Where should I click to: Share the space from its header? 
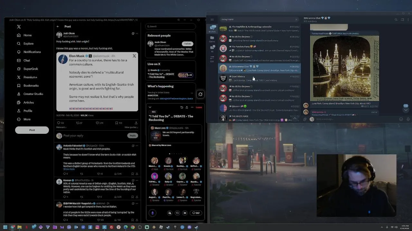click(187, 107)
